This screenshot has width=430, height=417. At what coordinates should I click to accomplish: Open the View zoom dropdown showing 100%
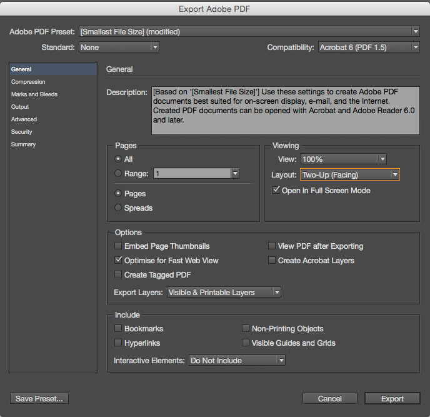pyautogui.click(x=344, y=159)
